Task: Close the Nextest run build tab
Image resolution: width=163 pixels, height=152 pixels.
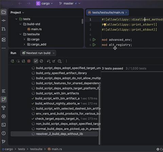Action: (54, 53)
